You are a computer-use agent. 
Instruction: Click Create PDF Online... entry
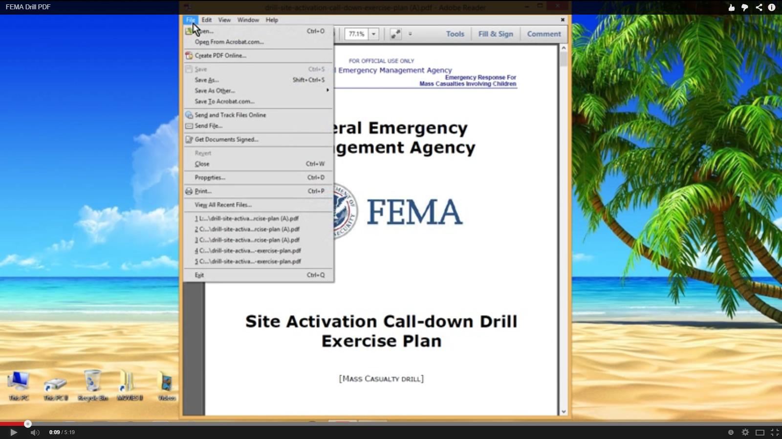[x=258, y=56]
